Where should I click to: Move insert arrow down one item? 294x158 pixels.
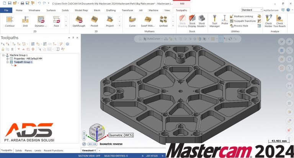[x=19, y=49]
